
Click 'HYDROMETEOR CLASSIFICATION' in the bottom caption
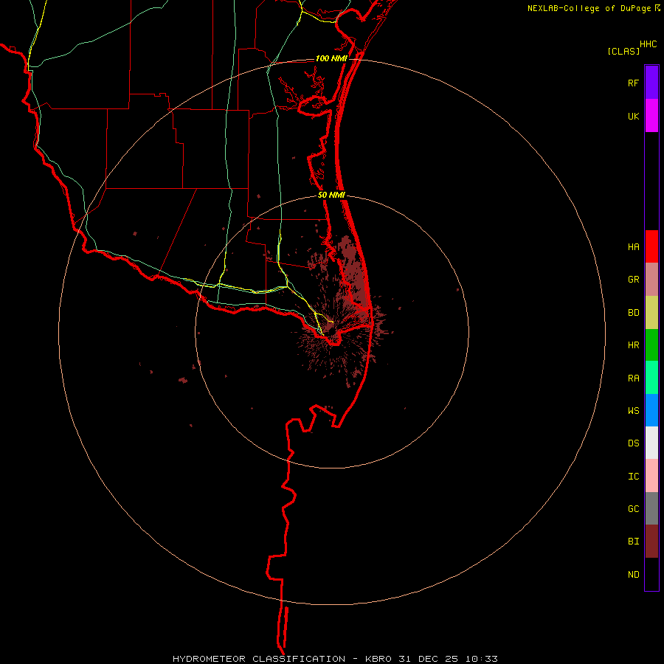259,659
